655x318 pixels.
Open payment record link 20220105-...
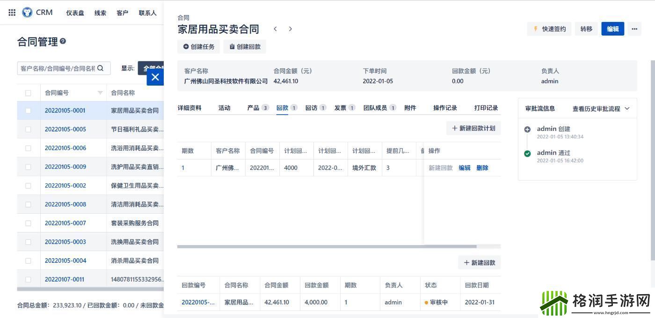(x=197, y=302)
